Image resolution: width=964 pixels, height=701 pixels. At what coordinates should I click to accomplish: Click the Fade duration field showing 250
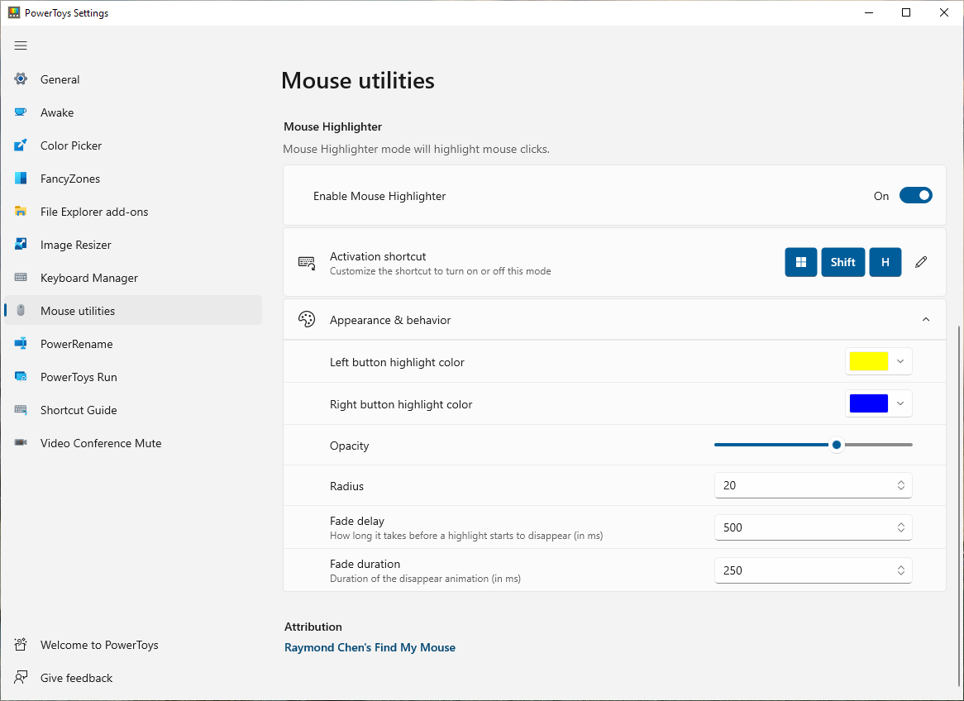tap(813, 570)
